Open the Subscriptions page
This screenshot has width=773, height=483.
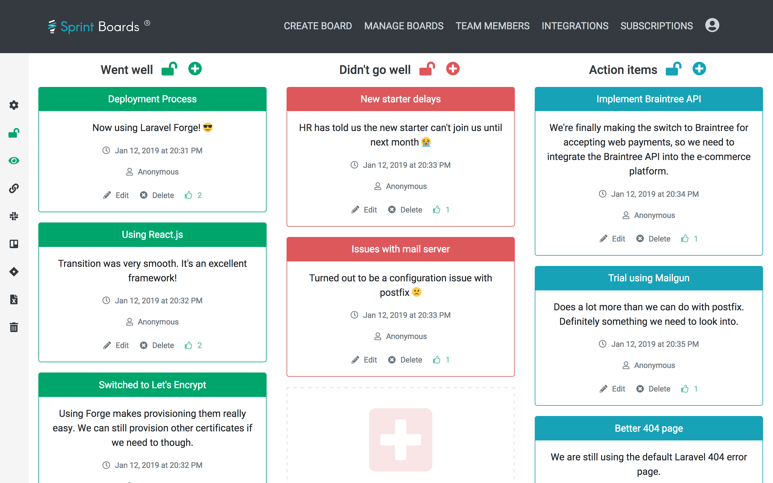657,26
